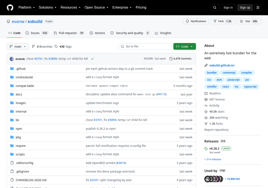Click the history clock icon beside commits

(x=171, y=59)
